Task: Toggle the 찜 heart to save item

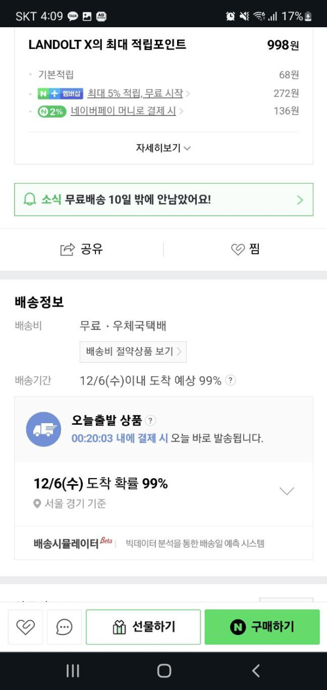Action: click(238, 249)
